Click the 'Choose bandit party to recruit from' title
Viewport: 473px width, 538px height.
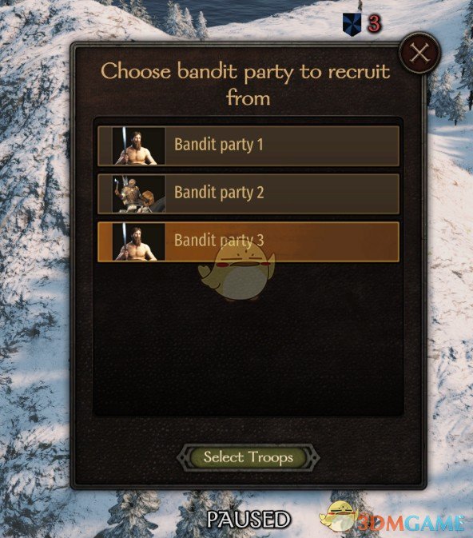click(x=245, y=85)
